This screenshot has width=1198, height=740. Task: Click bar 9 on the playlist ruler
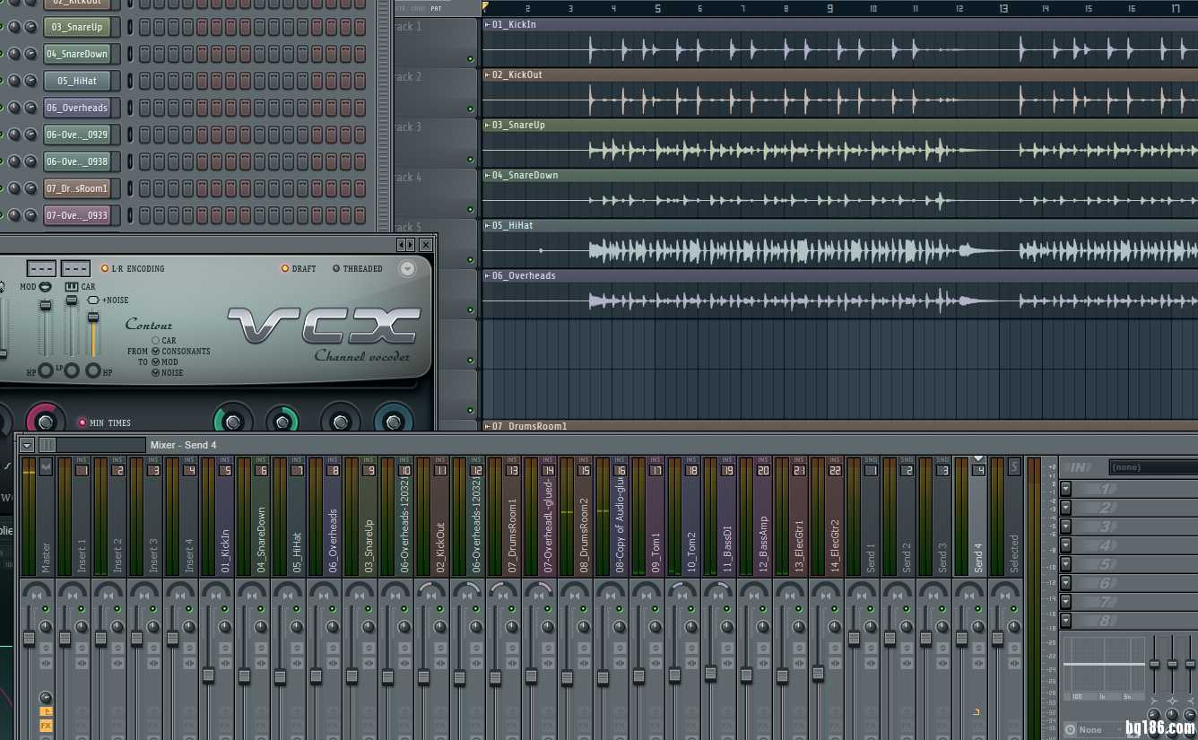click(x=829, y=9)
